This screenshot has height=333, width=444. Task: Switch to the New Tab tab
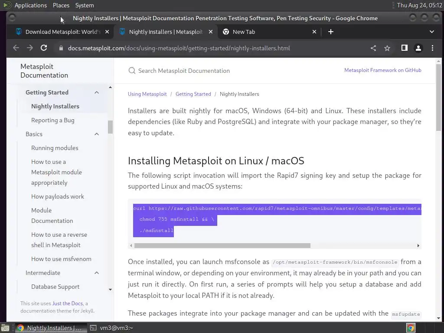coord(269,32)
